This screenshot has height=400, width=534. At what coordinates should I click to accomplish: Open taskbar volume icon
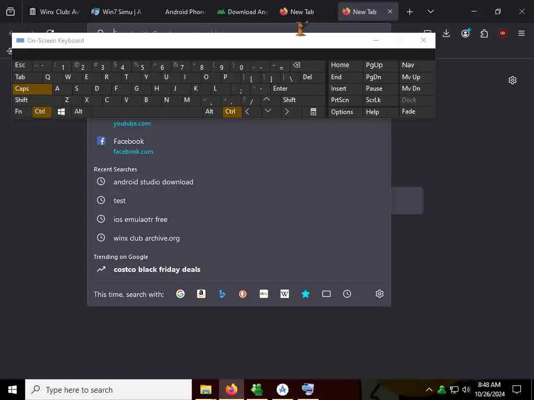point(466,390)
